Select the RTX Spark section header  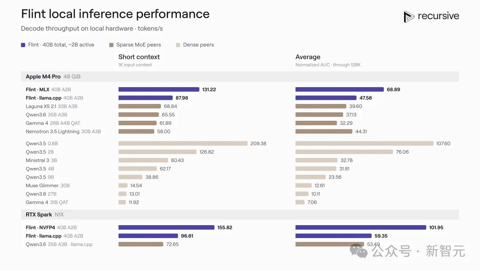(240, 214)
